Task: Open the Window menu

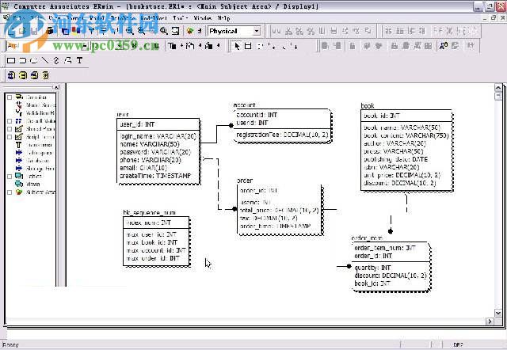Action: tap(202, 17)
